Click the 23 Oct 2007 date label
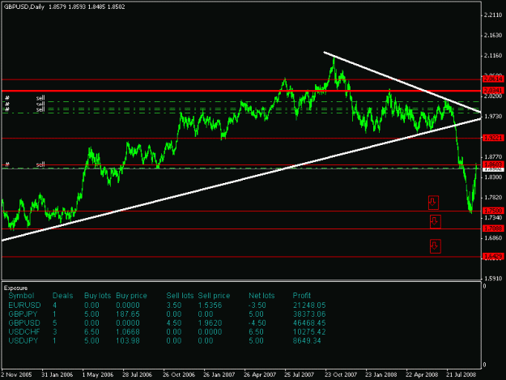 [341, 374]
